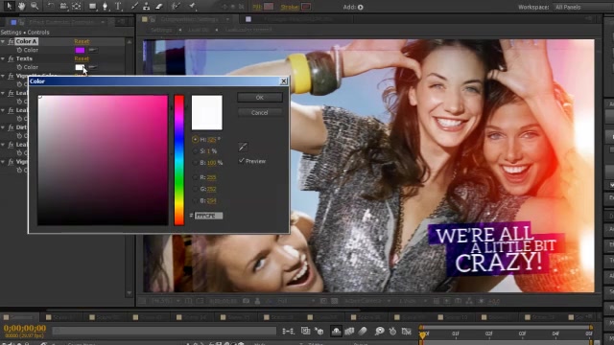Open the timeline composition mini-flowchart icon
The height and width of the screenshot is (345, 614).
pos(288,332)
